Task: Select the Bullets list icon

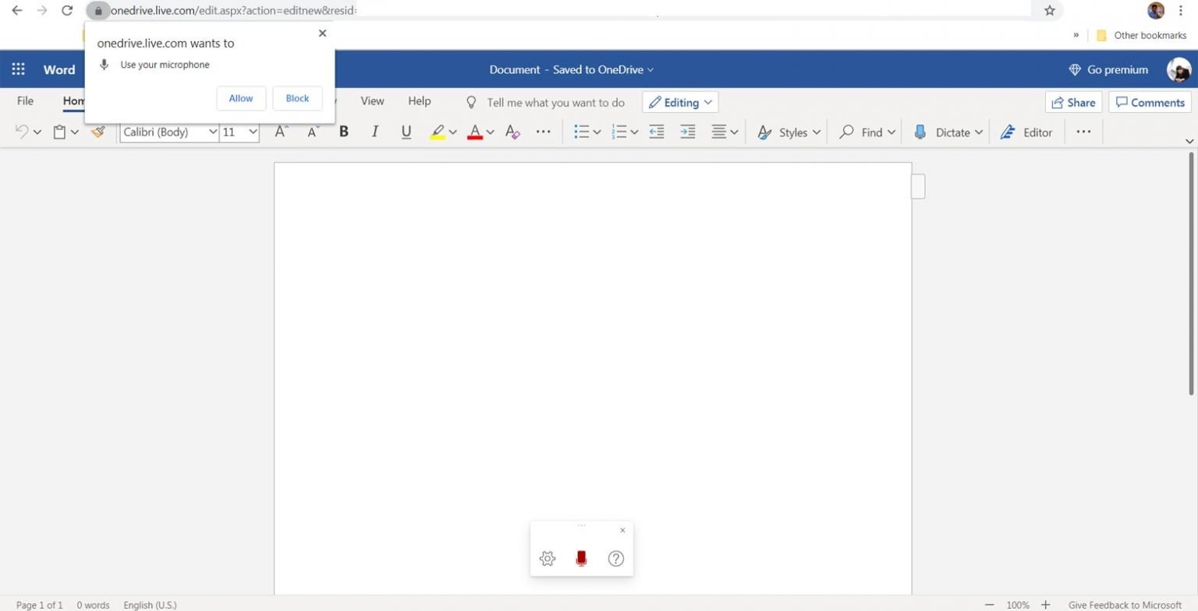Action: (x=581, y=132)
